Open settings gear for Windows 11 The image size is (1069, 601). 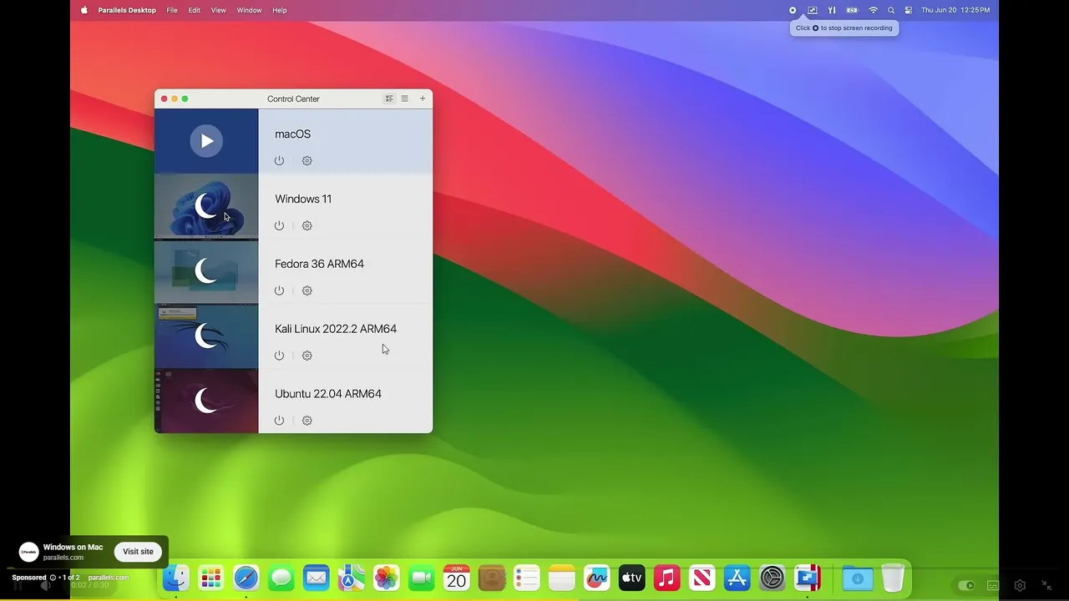click(x=307, y=225)
